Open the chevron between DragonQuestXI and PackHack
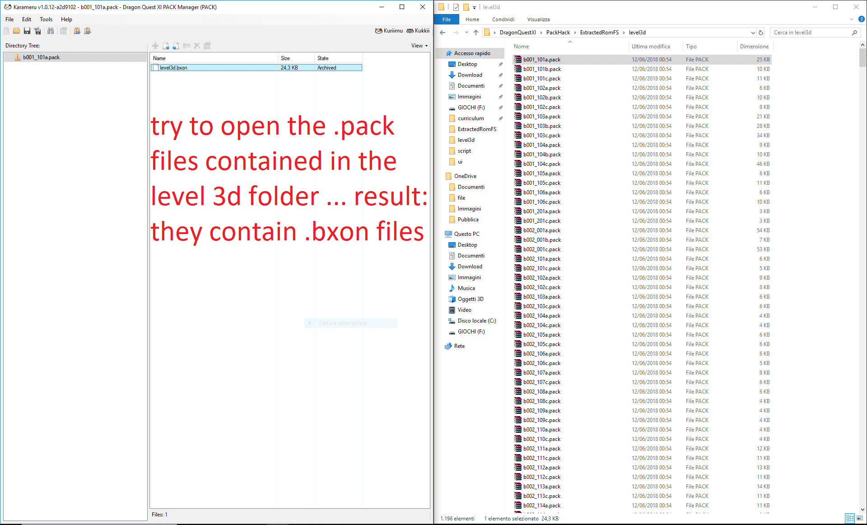 tap(541, 33)
